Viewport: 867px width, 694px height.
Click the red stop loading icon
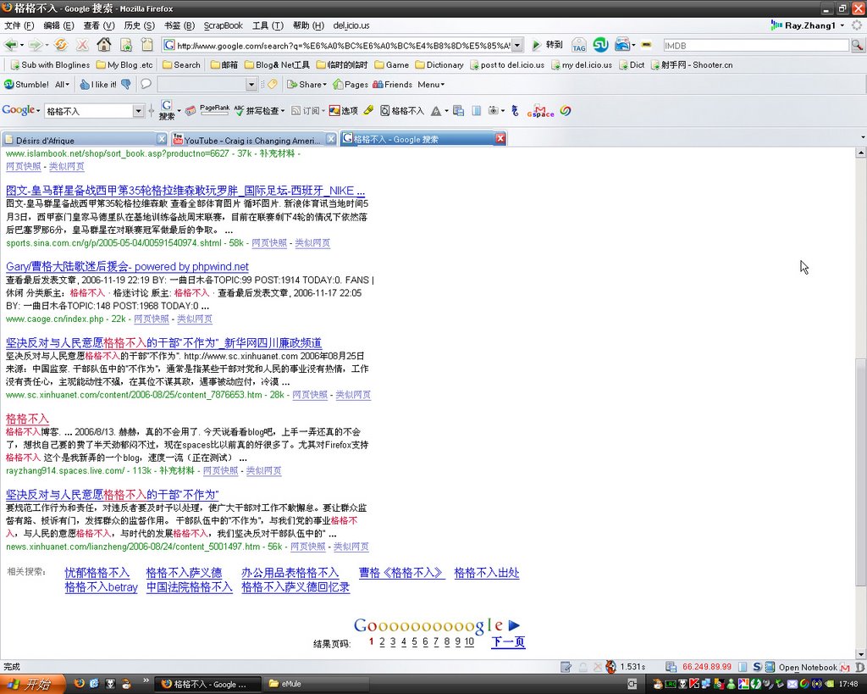82,45
